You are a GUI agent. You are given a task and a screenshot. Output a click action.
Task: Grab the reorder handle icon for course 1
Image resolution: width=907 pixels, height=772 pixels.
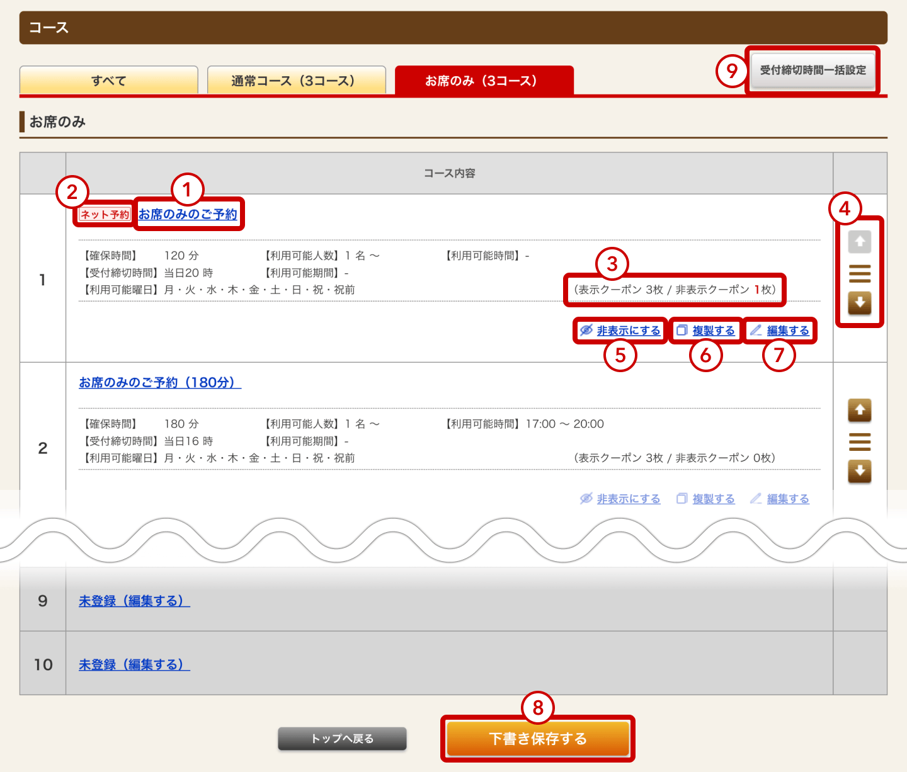860,273
